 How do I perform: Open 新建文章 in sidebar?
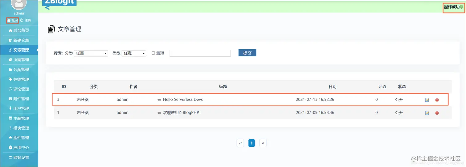[x=19, y=40]
